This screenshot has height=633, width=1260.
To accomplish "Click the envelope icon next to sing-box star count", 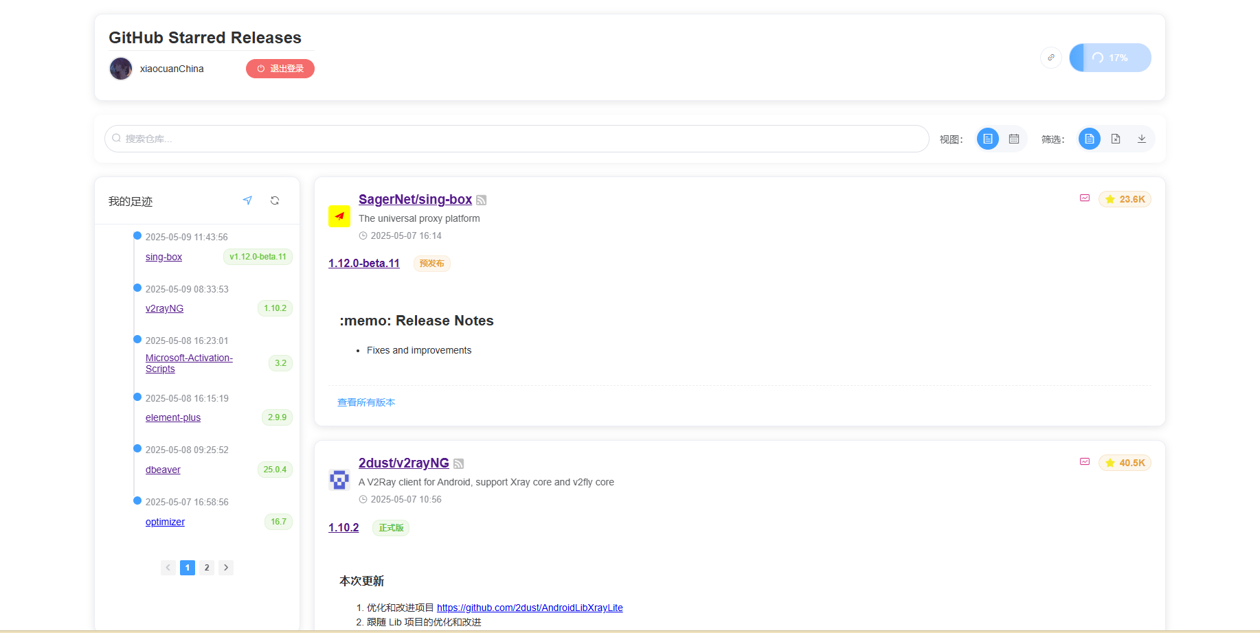I will click(1084, 198).
